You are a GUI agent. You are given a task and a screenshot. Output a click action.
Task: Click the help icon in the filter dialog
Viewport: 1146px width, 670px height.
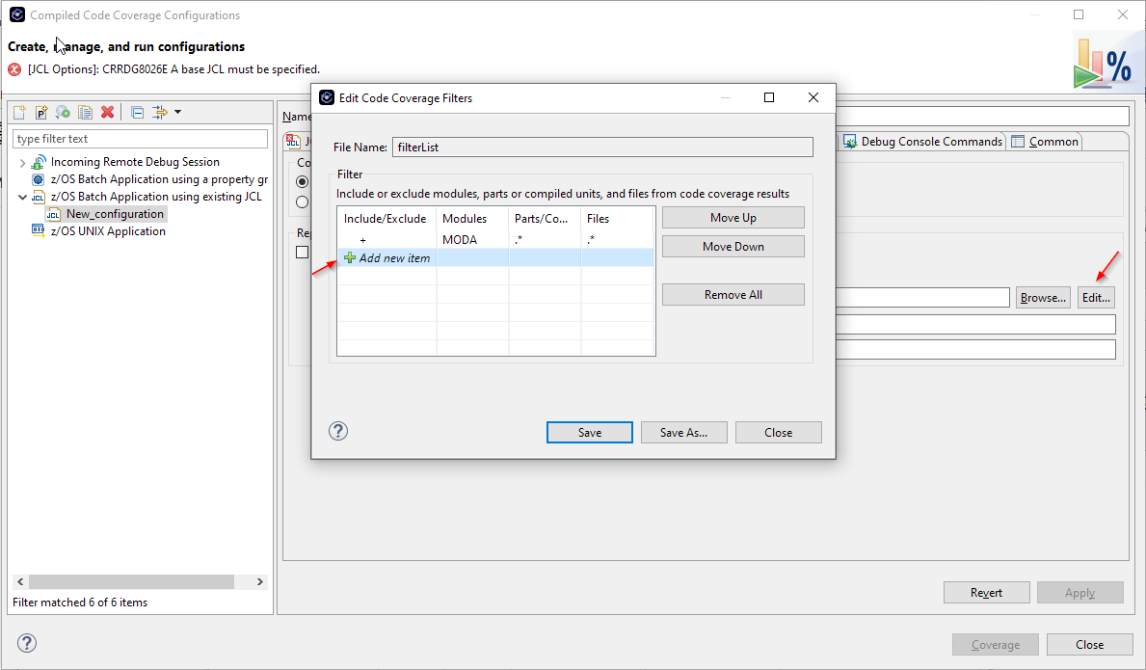[337, 431]
